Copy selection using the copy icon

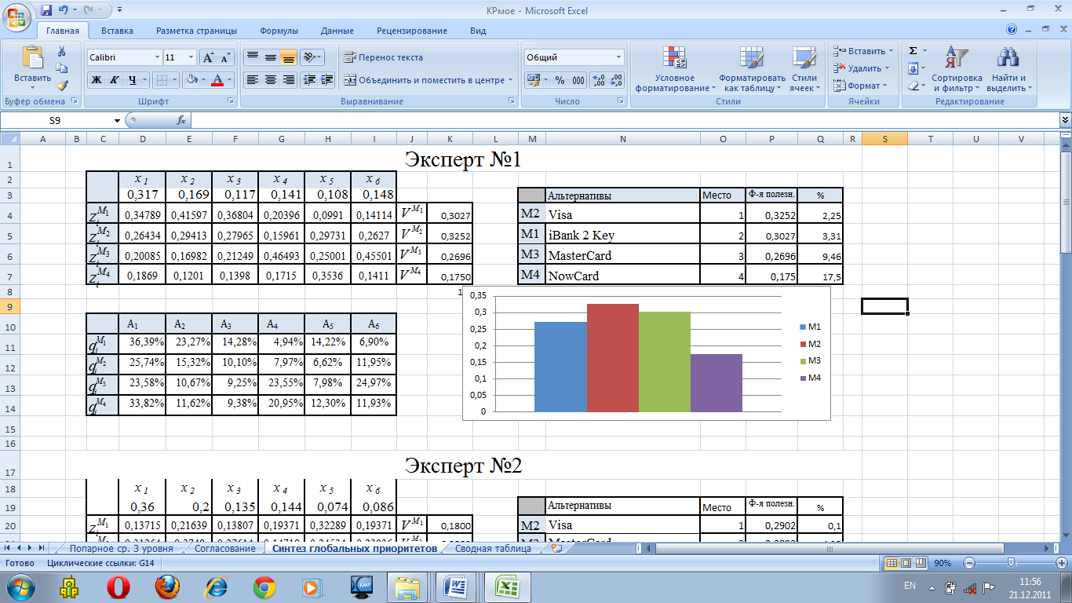tap(62, 68)
